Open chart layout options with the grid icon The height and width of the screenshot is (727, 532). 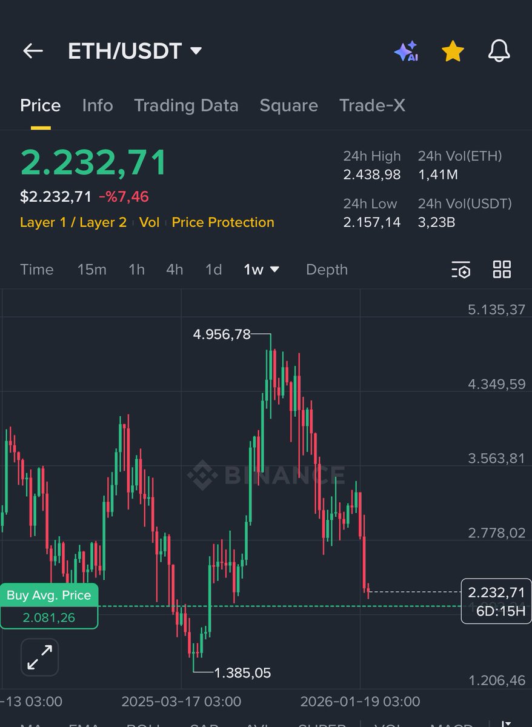click(x=502, y=270)
